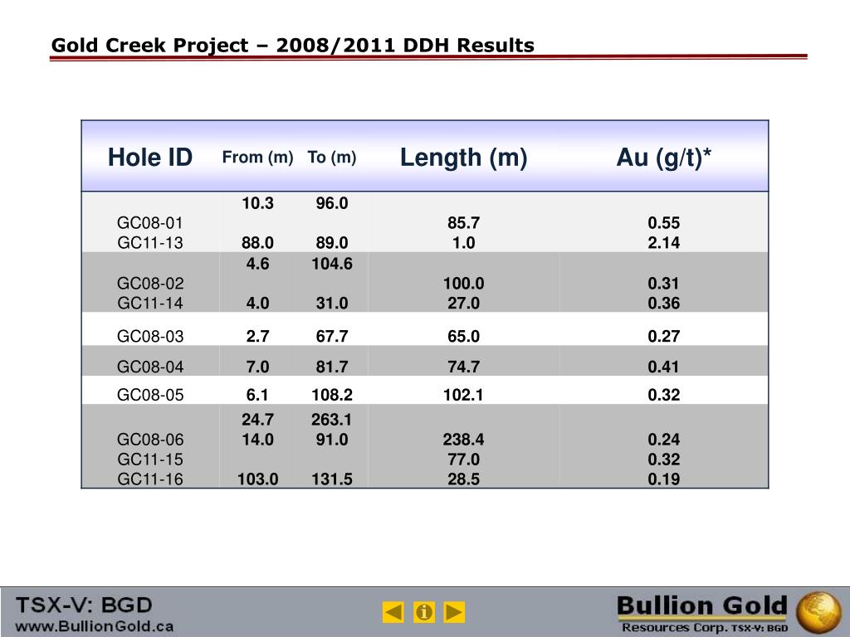Click the Au value 0.19
850x637 pixels.
tap(663, 479)
